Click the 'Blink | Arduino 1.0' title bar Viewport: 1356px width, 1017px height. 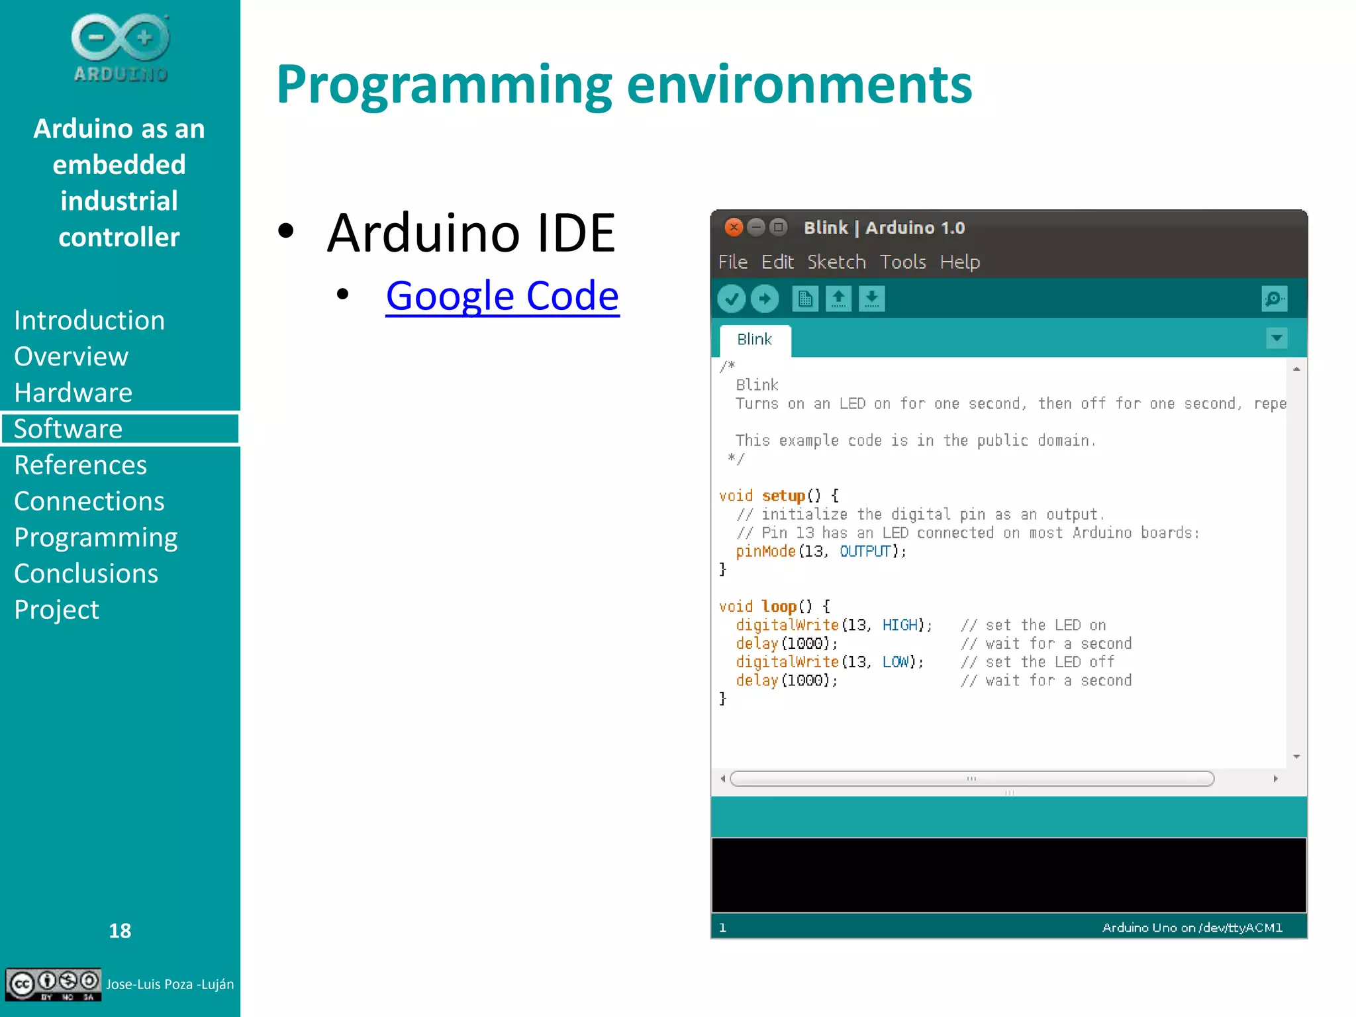[1009, 228]
